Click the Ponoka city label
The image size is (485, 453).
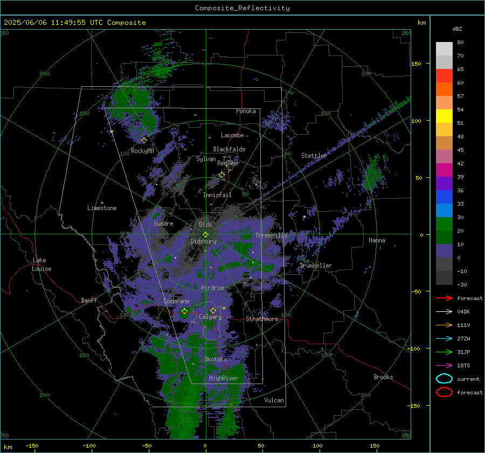[x=246, y=111]
